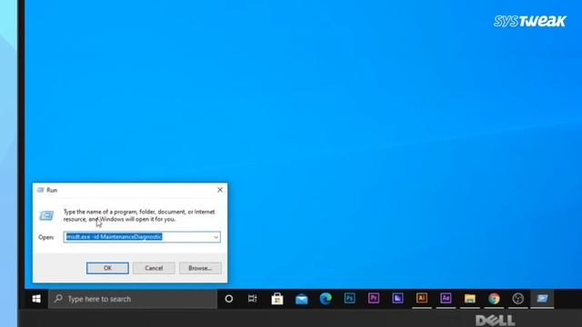The height and width of the screenshot is (327, 582).
Task: Click the magnifier icon in the search box
Action: [58, 299]
